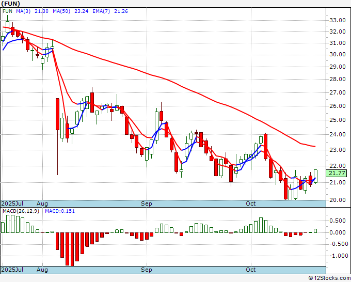
Task: Click 2025Jul on the MACD panel date axis
Action: (12, 270)
